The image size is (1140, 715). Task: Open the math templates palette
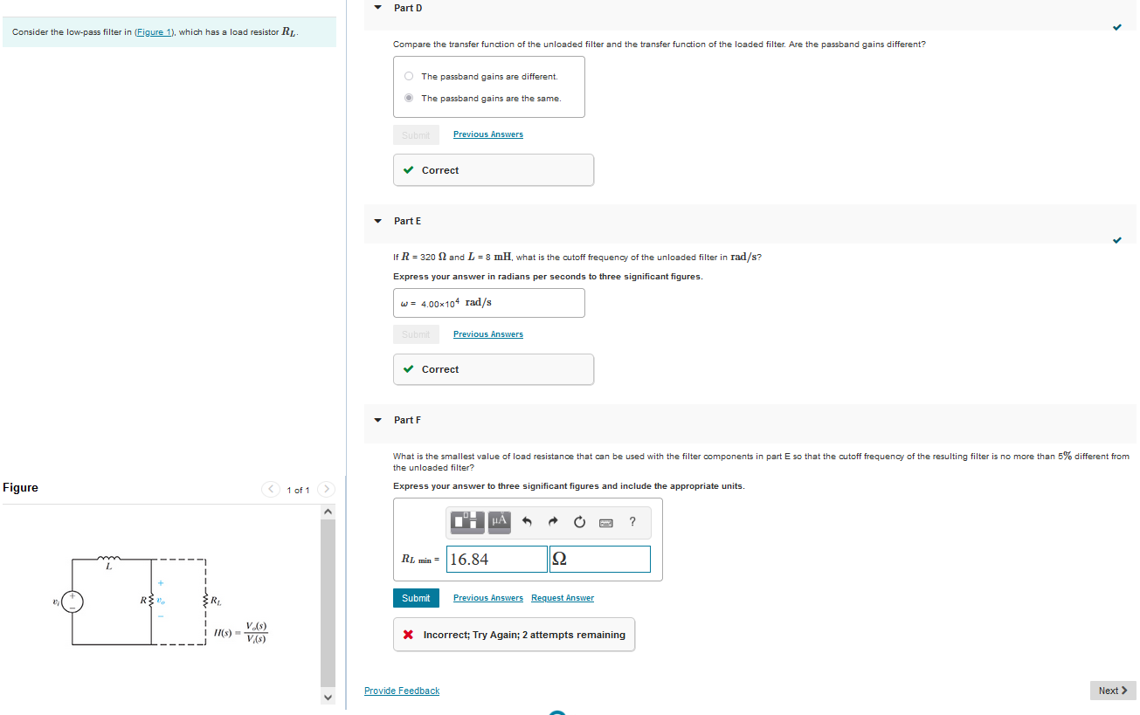pos(466,521)
